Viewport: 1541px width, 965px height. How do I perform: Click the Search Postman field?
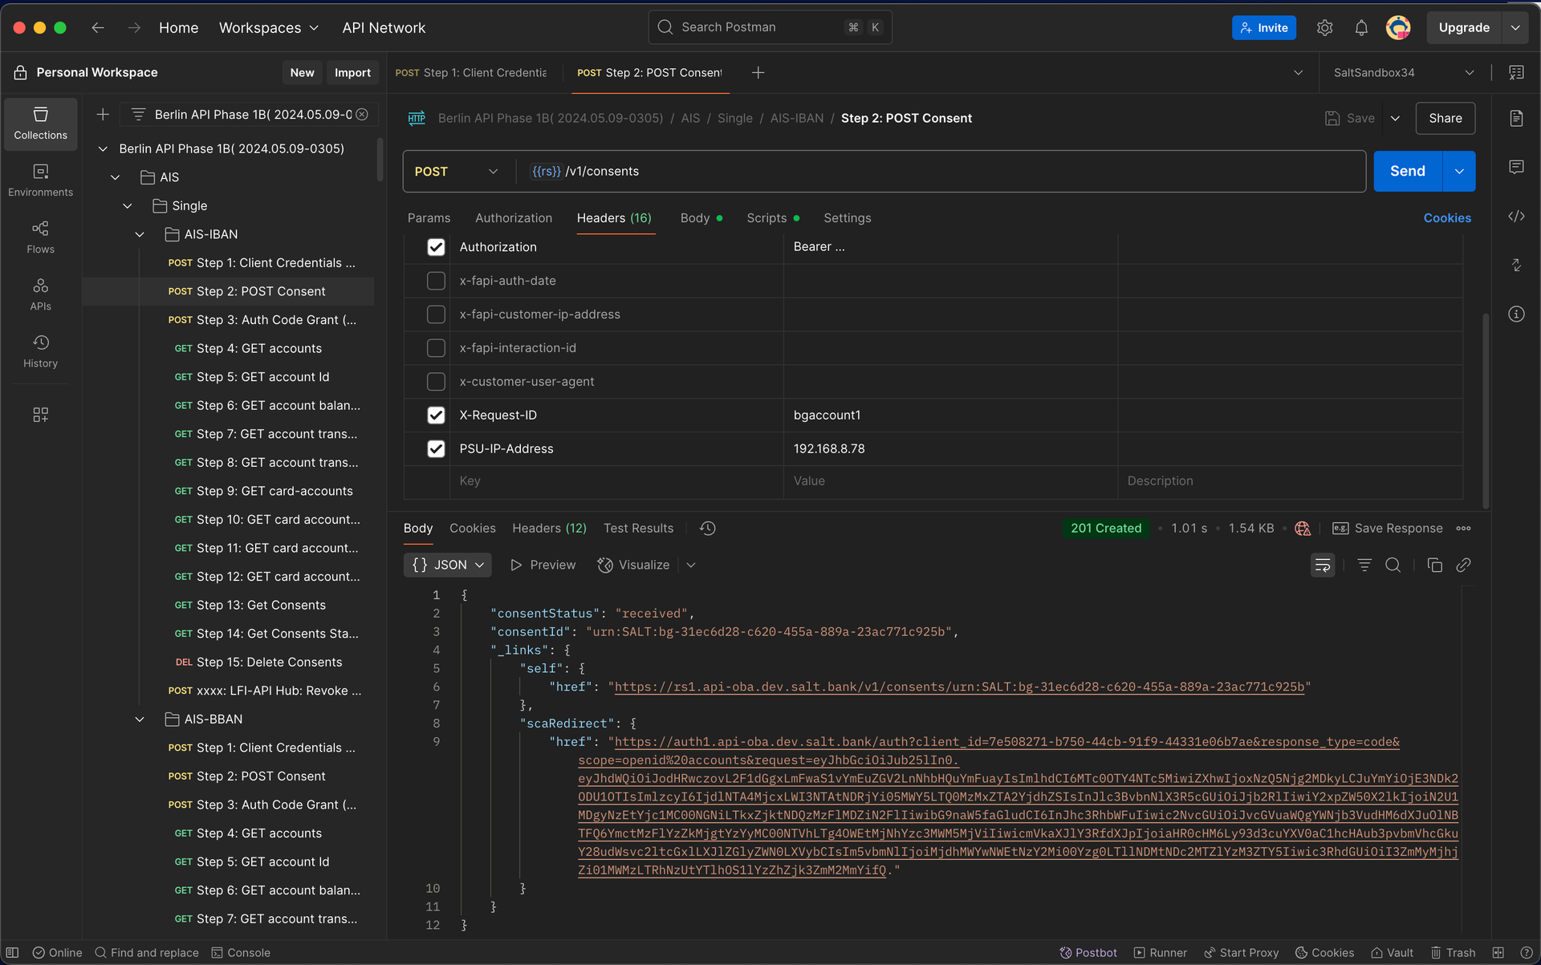tap(770, 27)
